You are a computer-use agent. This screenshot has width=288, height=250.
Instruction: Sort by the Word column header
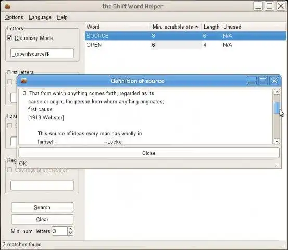[x=117, y=27]
